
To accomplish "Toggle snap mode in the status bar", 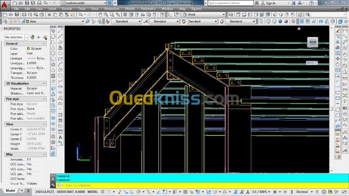I will click(x=109, y=192).
